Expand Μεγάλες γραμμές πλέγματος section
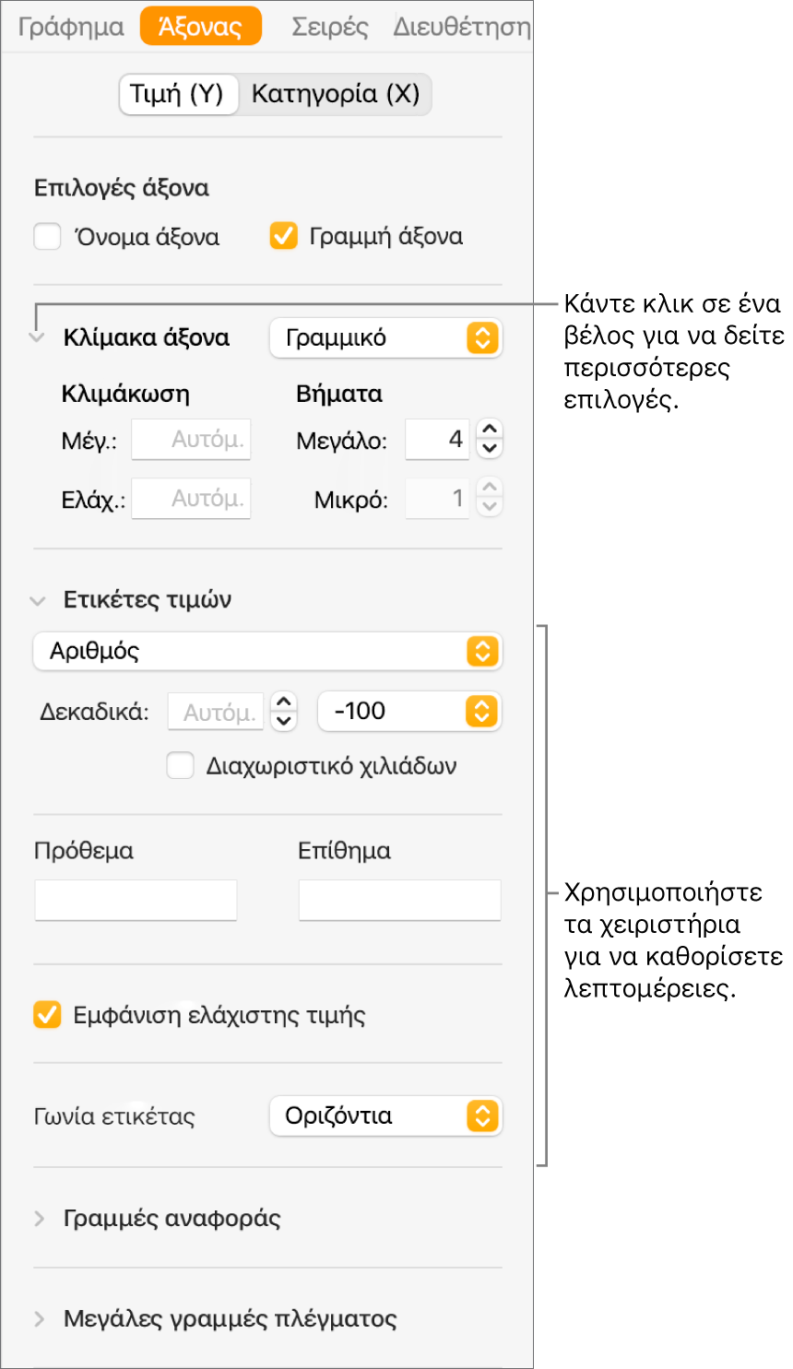The height and width of the screenshot is (1369, 793). pos(39,1319)
